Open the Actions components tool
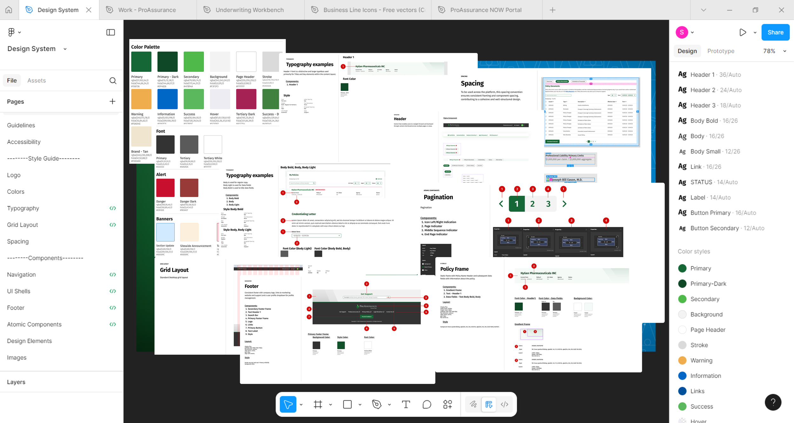The image size is (794, 423). tap(447, 404)
